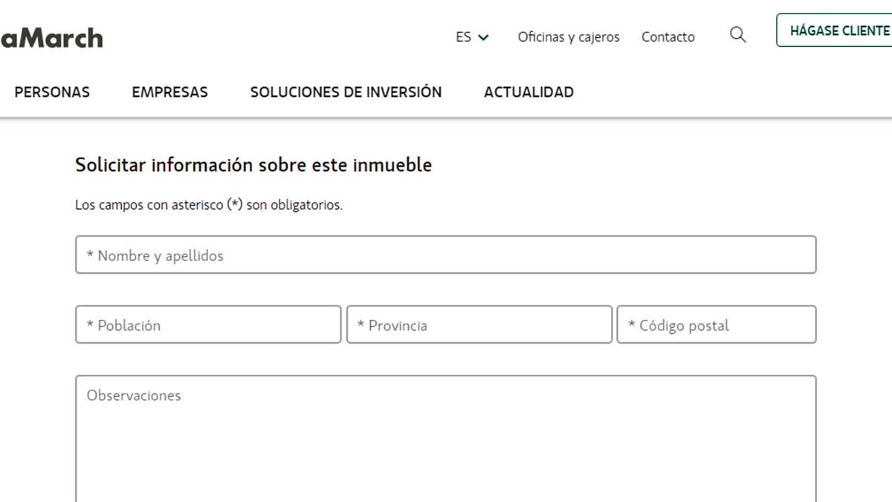Select the EMPRESAS menu item

point(169,92)
